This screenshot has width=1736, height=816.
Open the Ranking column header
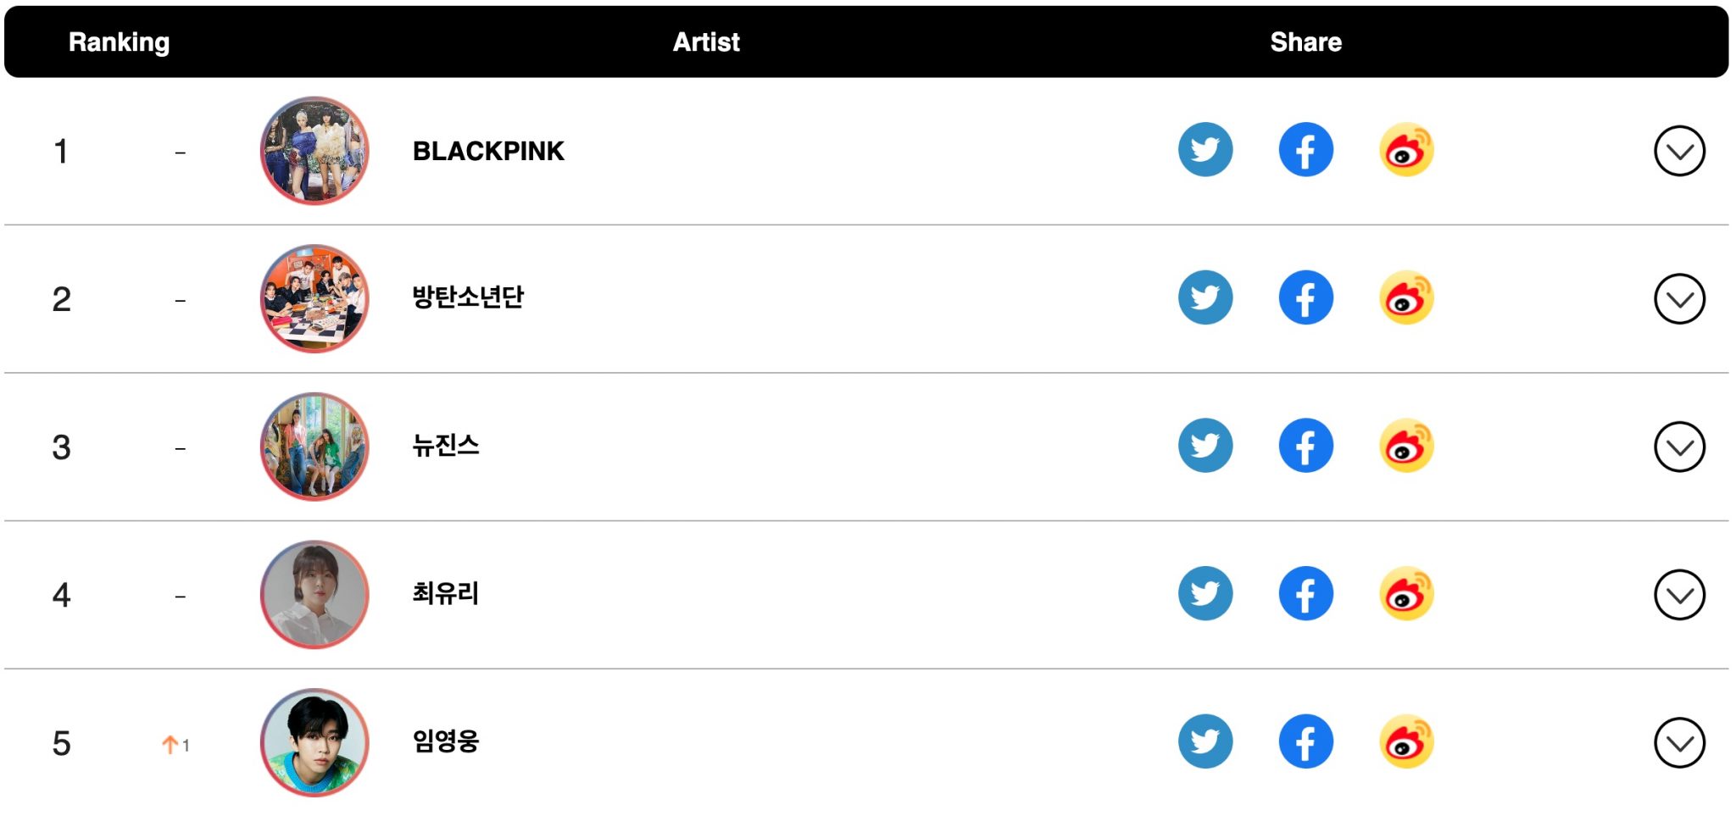120,42
